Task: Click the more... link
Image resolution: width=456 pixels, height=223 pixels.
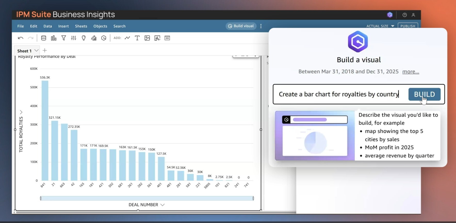Action: (x=411, y=72)
